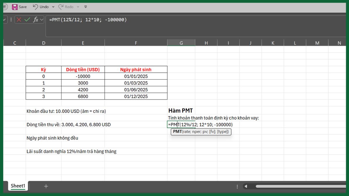Select the column G header
The width and height of the screenshot is (349, 196).
coord(181,42)
